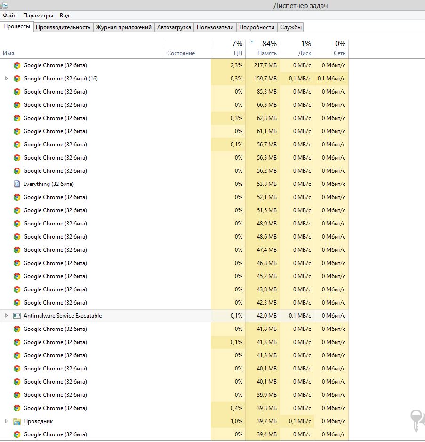Click Chrome icon of the 85,3 МБ process

point(17,92)
